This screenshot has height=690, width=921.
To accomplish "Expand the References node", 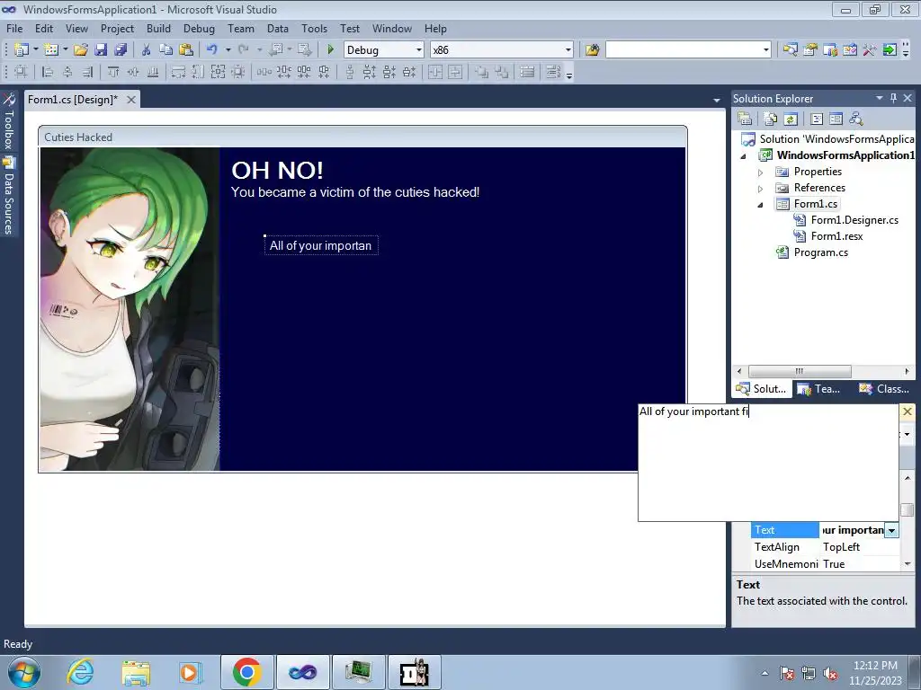I will coord(760,189).
